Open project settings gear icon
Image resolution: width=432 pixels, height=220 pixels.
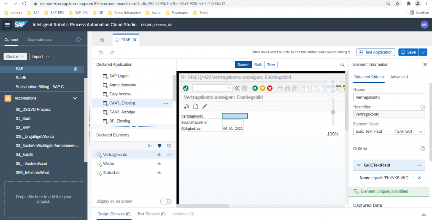78,40
